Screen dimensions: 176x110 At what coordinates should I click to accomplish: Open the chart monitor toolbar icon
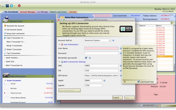[7, 6]
